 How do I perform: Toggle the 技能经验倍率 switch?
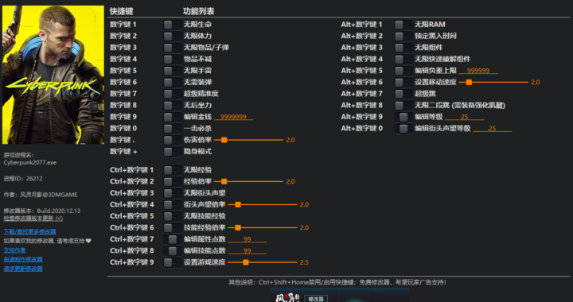point(172,227)
